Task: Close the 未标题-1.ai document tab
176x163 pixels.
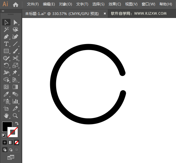Action: click(105, 13)
